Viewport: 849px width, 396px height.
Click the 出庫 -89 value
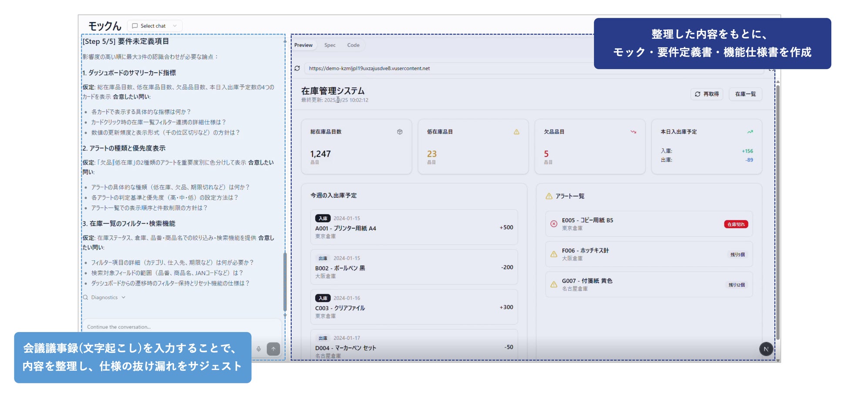[x=749, y=160]
